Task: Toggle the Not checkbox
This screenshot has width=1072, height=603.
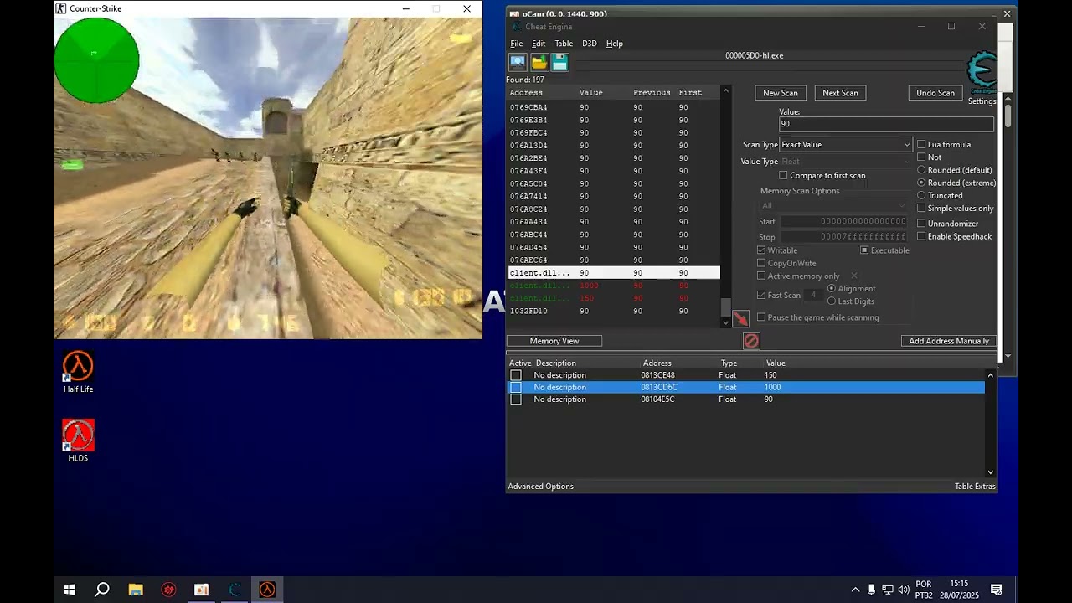Action: [x=921, y=157]
